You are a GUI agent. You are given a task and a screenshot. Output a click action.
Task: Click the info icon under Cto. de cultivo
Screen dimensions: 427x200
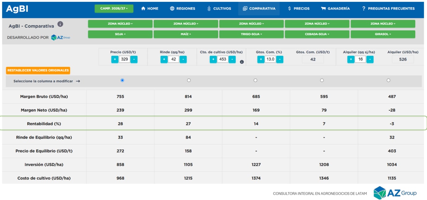click(x=242, y=62)
